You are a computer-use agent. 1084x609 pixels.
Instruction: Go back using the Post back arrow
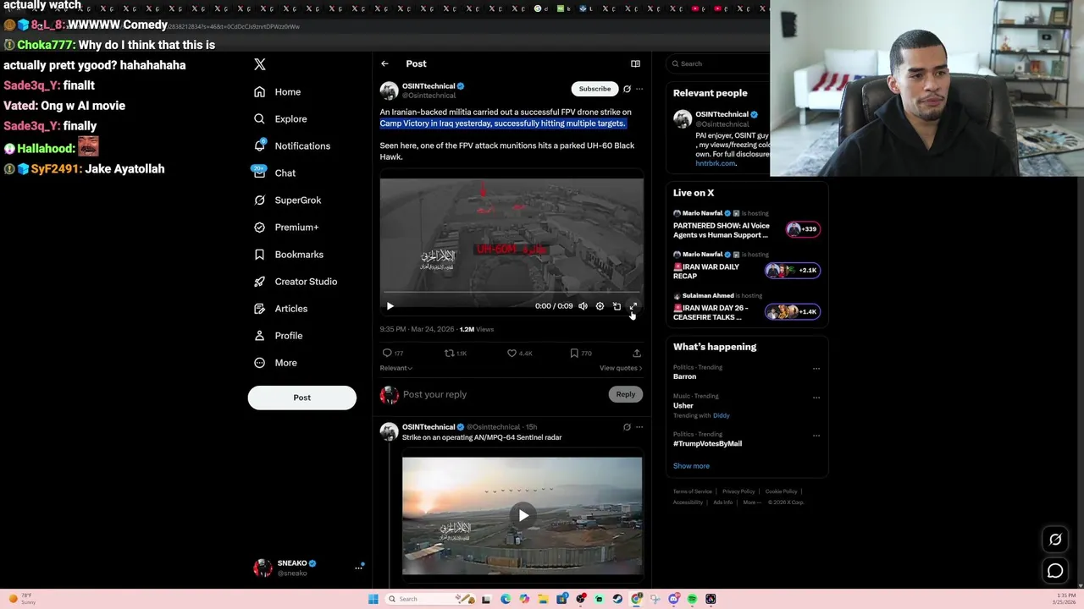point(384,63)
